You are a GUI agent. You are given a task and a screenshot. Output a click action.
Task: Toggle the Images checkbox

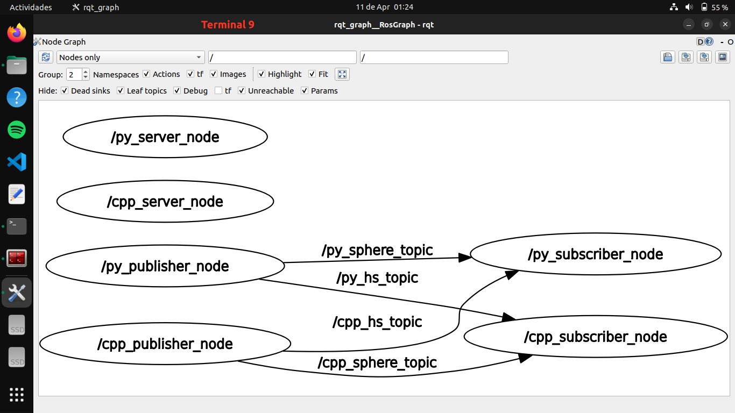(x=214, y=74)
